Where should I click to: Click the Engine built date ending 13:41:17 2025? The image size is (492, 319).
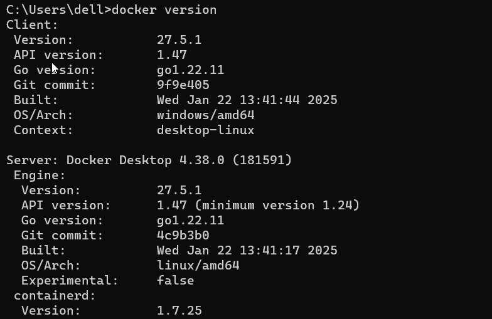coord(247,251)
